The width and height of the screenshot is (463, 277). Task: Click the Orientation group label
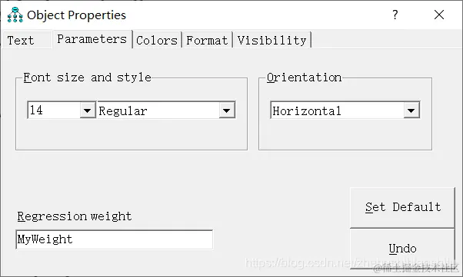coord(304,77)
